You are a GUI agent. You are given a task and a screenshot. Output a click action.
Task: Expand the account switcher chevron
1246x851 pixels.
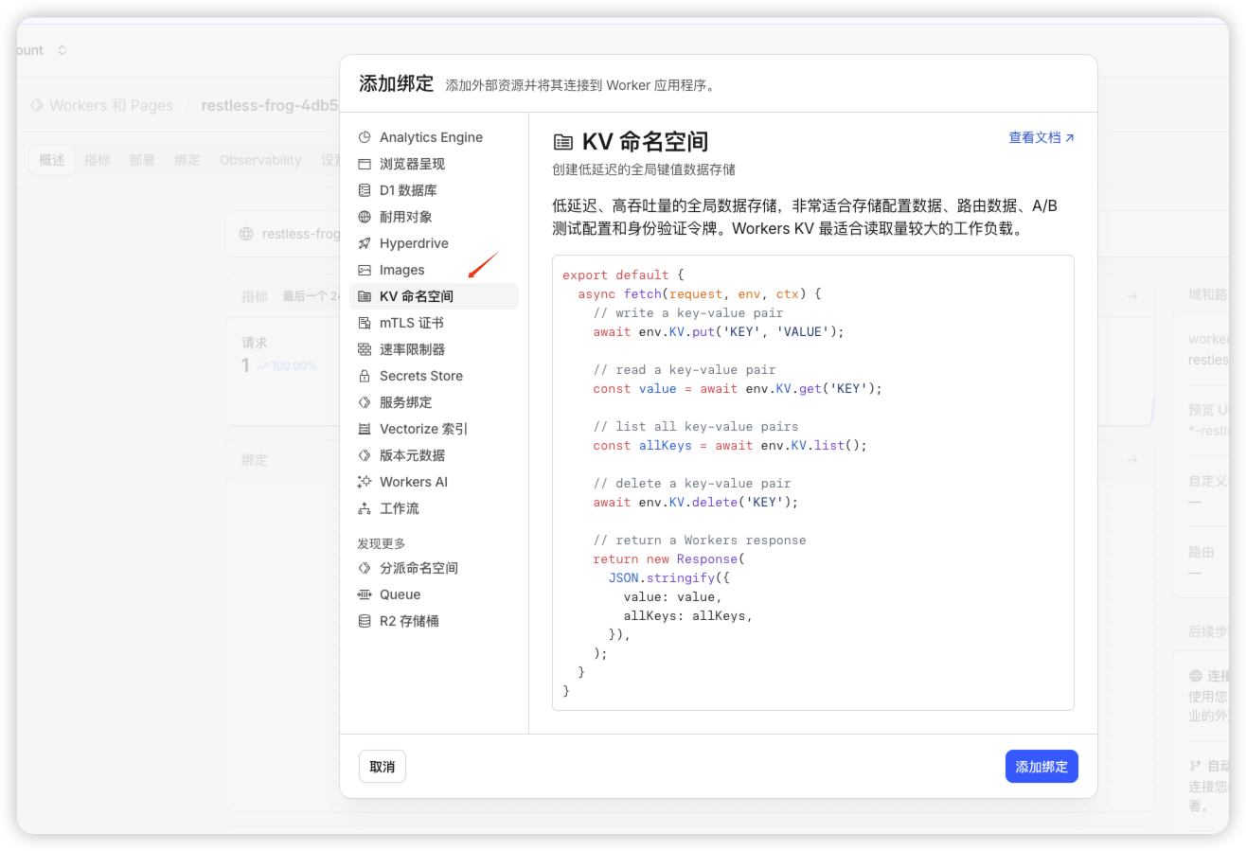point(62,50)
